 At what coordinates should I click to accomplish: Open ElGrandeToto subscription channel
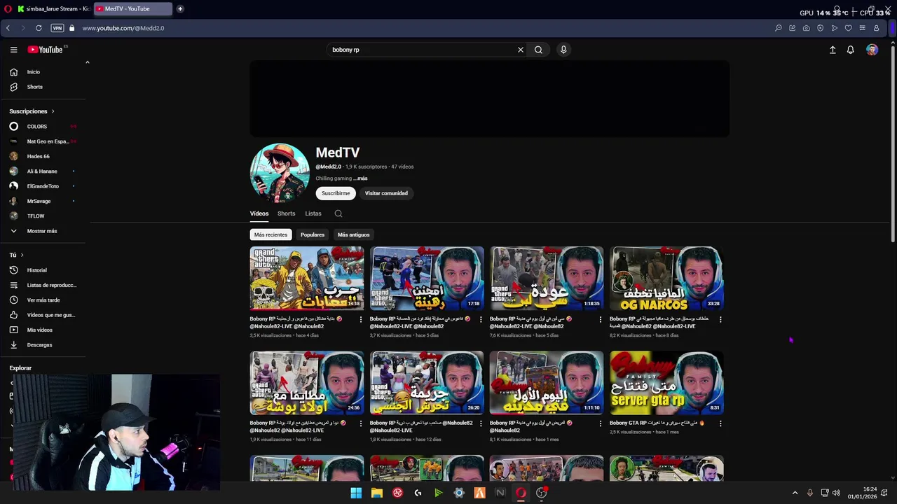coord(43,186)
